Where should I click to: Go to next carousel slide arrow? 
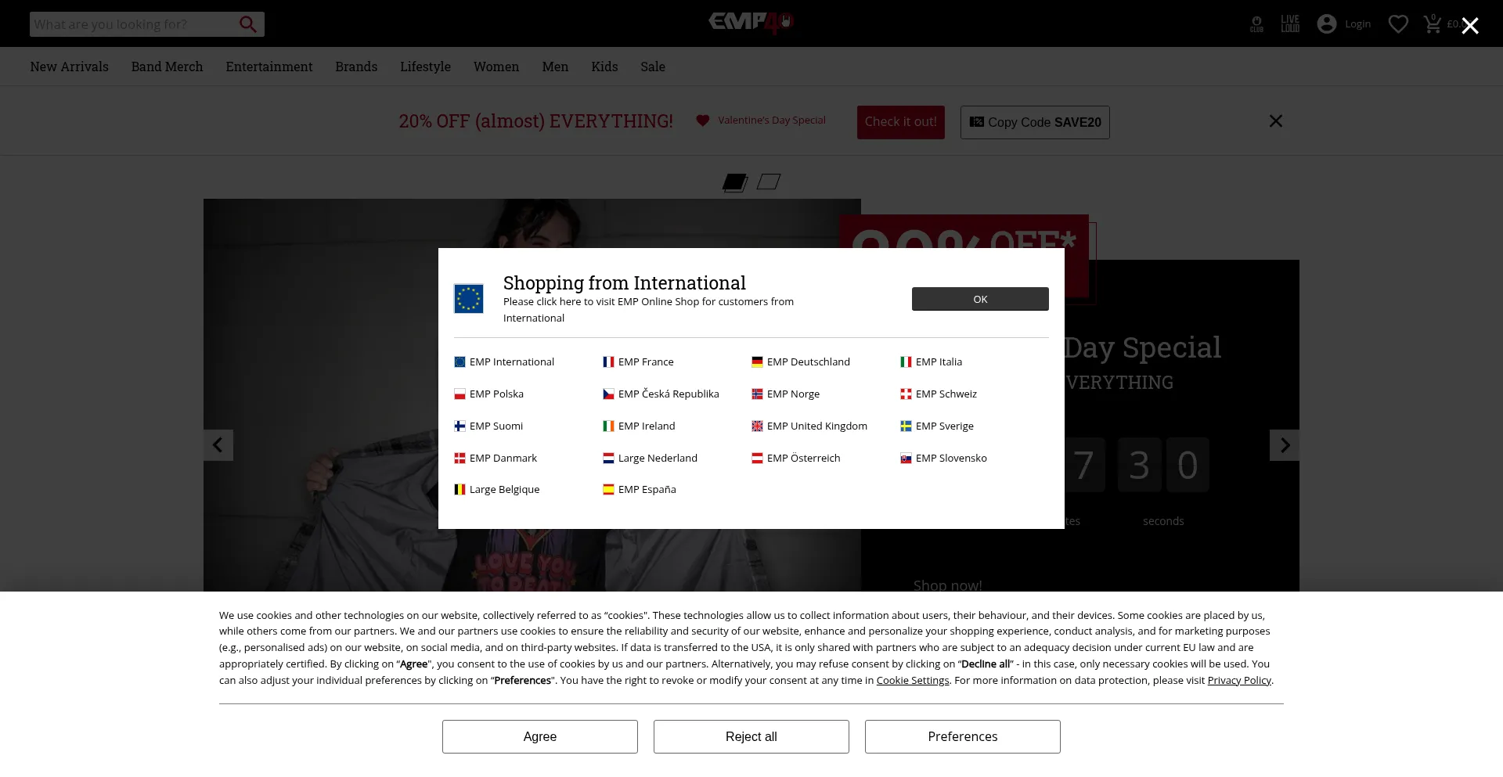(x=1285, y=445)
